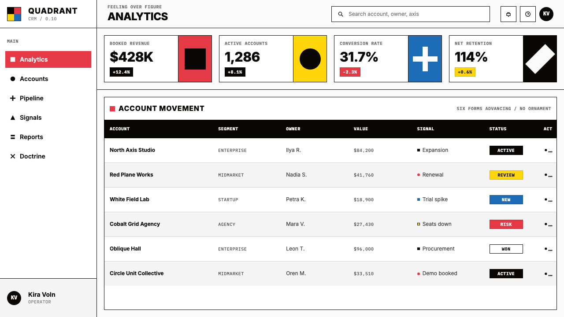The height and width of the screenshot is (317, 564).
Task: Click the $428K booked revenue figure
Action: click(x=131, y=57)
